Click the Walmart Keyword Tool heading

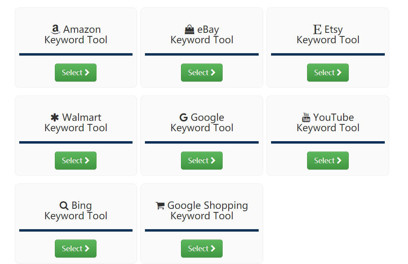coord(76,123)
